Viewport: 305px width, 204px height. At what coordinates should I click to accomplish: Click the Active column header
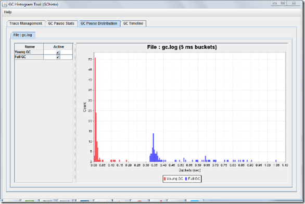click(x=58, y=47)
